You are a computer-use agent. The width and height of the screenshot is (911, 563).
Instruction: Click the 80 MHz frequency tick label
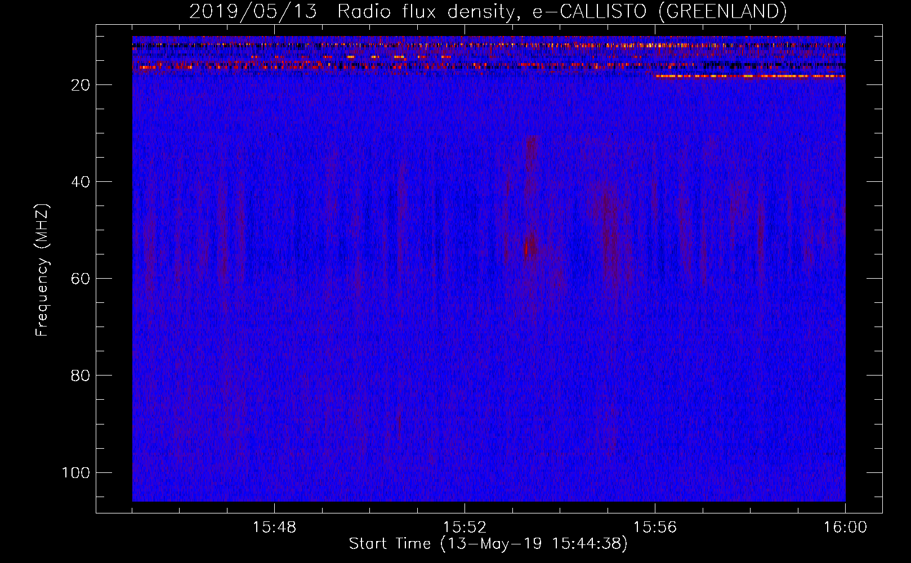point(81,376)
